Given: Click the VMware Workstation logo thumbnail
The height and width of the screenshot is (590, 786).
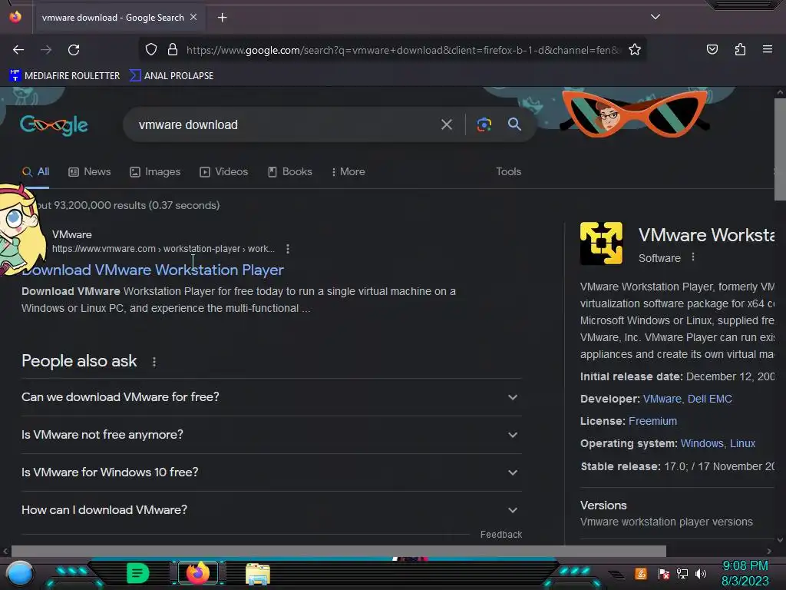Looking at the screenshot, I should [601, 244].
